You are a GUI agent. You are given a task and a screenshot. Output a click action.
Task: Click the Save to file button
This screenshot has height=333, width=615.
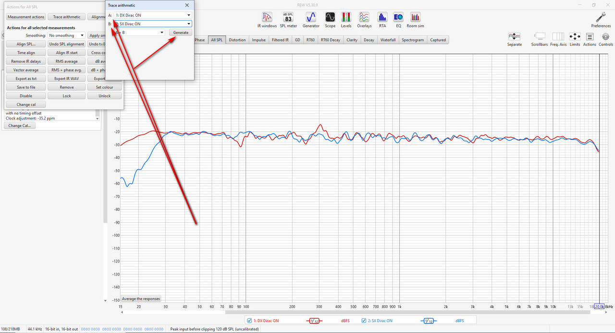coord(26,87)
